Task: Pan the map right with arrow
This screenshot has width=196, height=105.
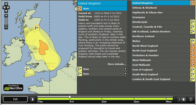Action: [x=8, y=7]
